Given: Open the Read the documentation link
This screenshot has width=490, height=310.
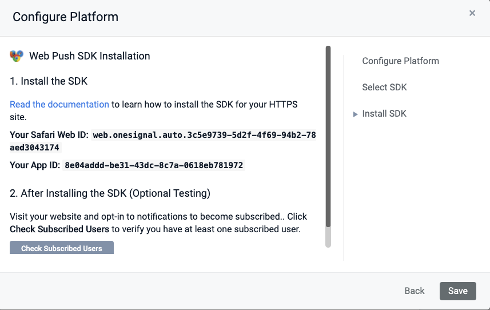Looking at the screenshot, I should pos(59,104).
